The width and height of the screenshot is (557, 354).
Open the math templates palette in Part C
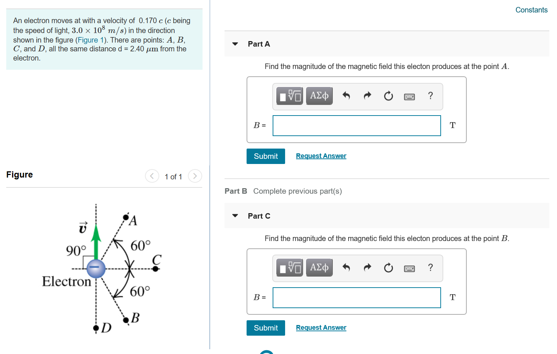coord(290,268)
